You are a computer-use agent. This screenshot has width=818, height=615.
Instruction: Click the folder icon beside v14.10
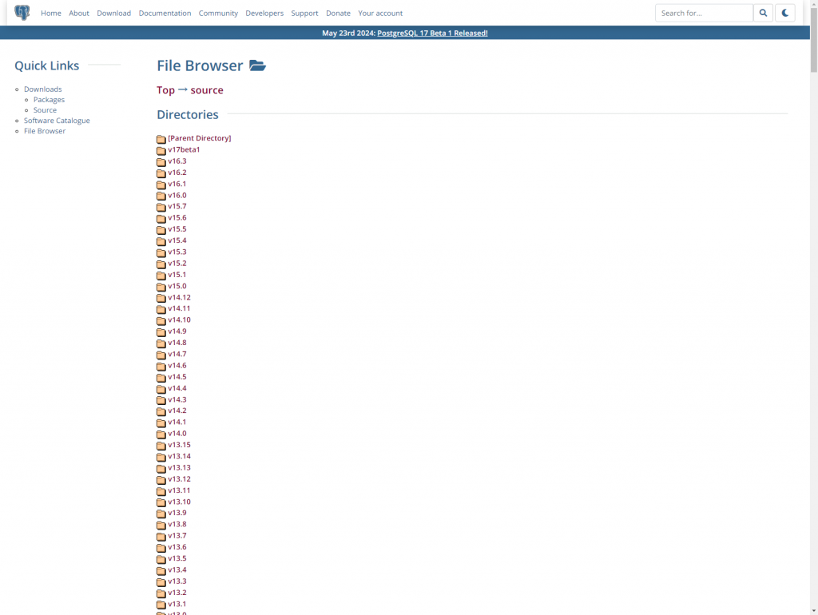(x=161, y=321)
